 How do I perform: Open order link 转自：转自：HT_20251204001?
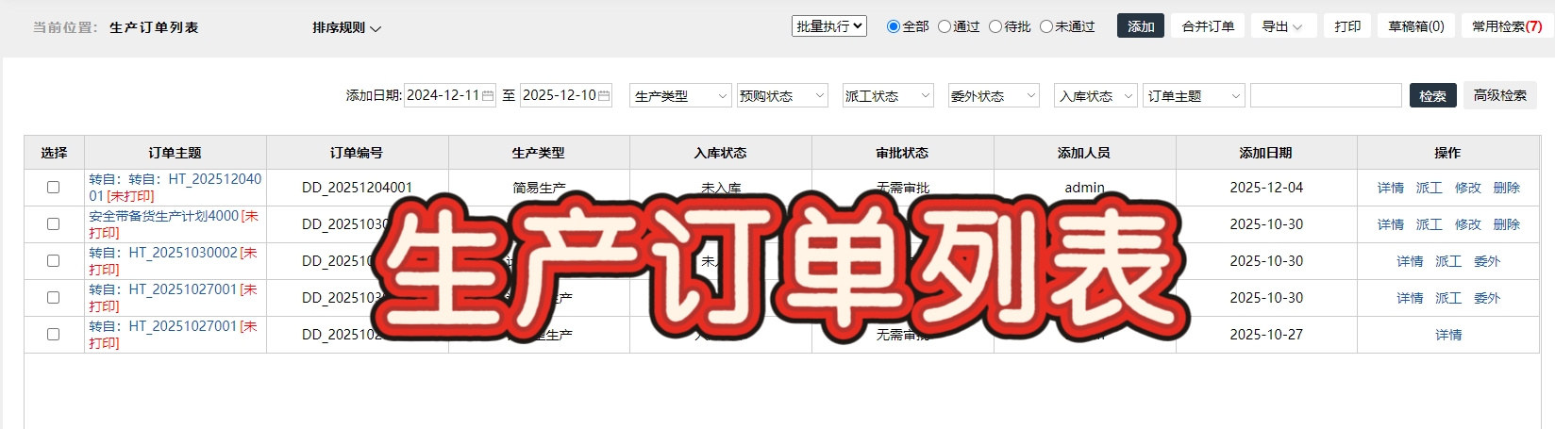[x=175, y=188]
